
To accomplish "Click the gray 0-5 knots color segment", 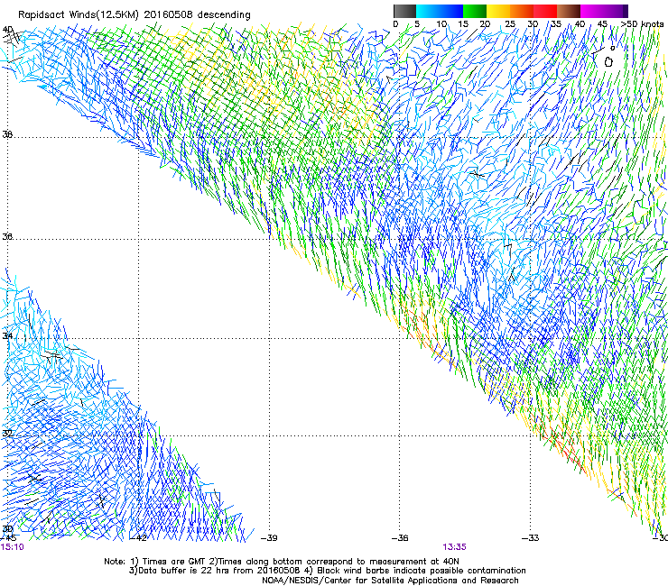I will [x=404, y=11].
